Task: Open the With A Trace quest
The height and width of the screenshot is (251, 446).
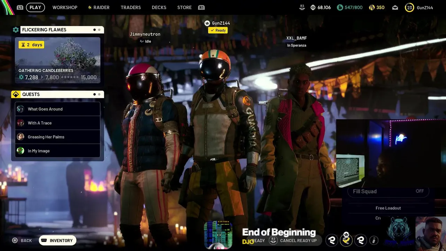Action: click(x=57, y=123)
